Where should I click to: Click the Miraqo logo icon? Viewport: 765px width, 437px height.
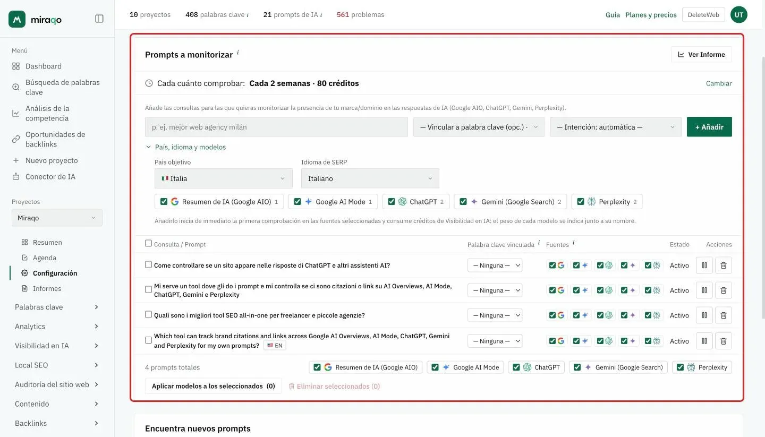(x=18, y=19)
